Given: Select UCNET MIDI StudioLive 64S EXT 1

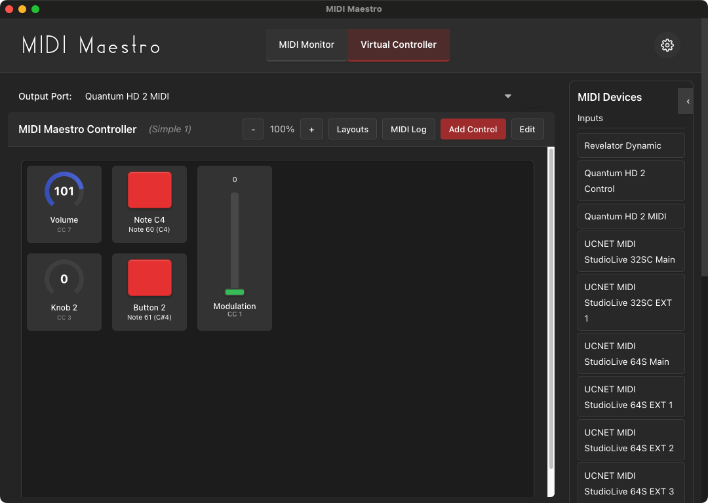Looking at the screenshot, I should pyautogui.click(x=631, y=397).
